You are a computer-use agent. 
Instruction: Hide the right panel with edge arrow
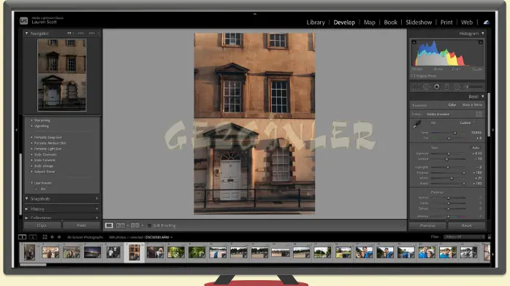point(493,130)
